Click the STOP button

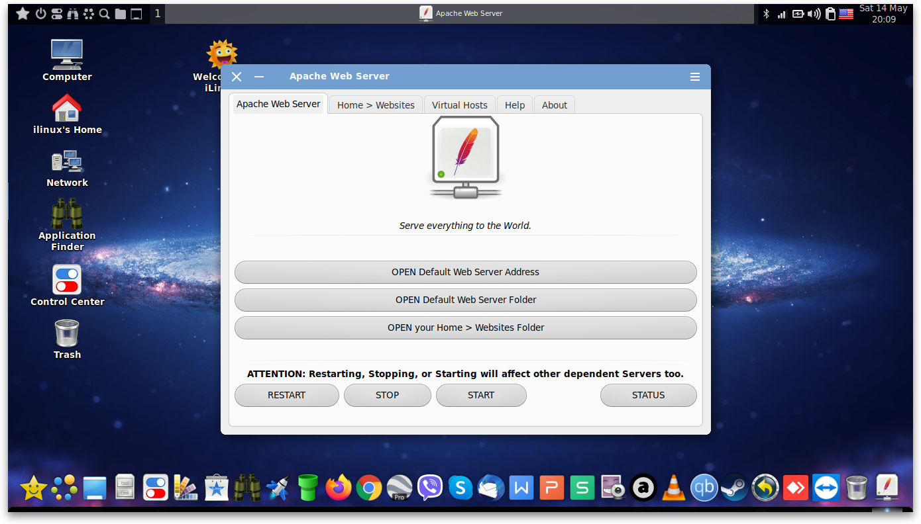click(388, 395)
